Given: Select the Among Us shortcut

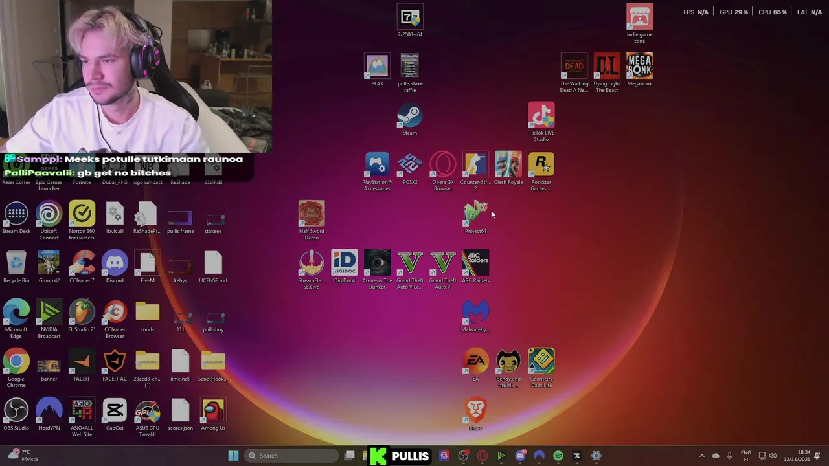Looking at the screenshot, I should [x=213, y=415].
